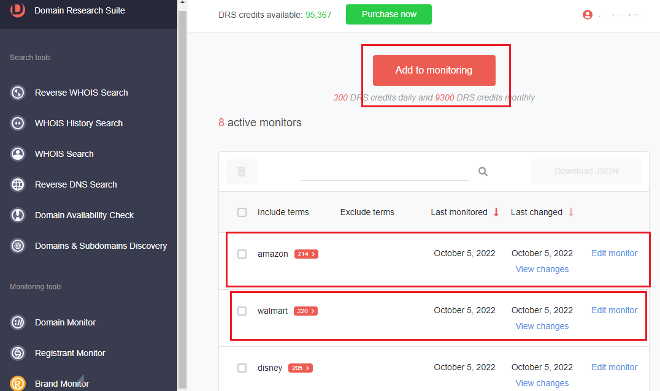Check the disney monitor checkbox

242,368
